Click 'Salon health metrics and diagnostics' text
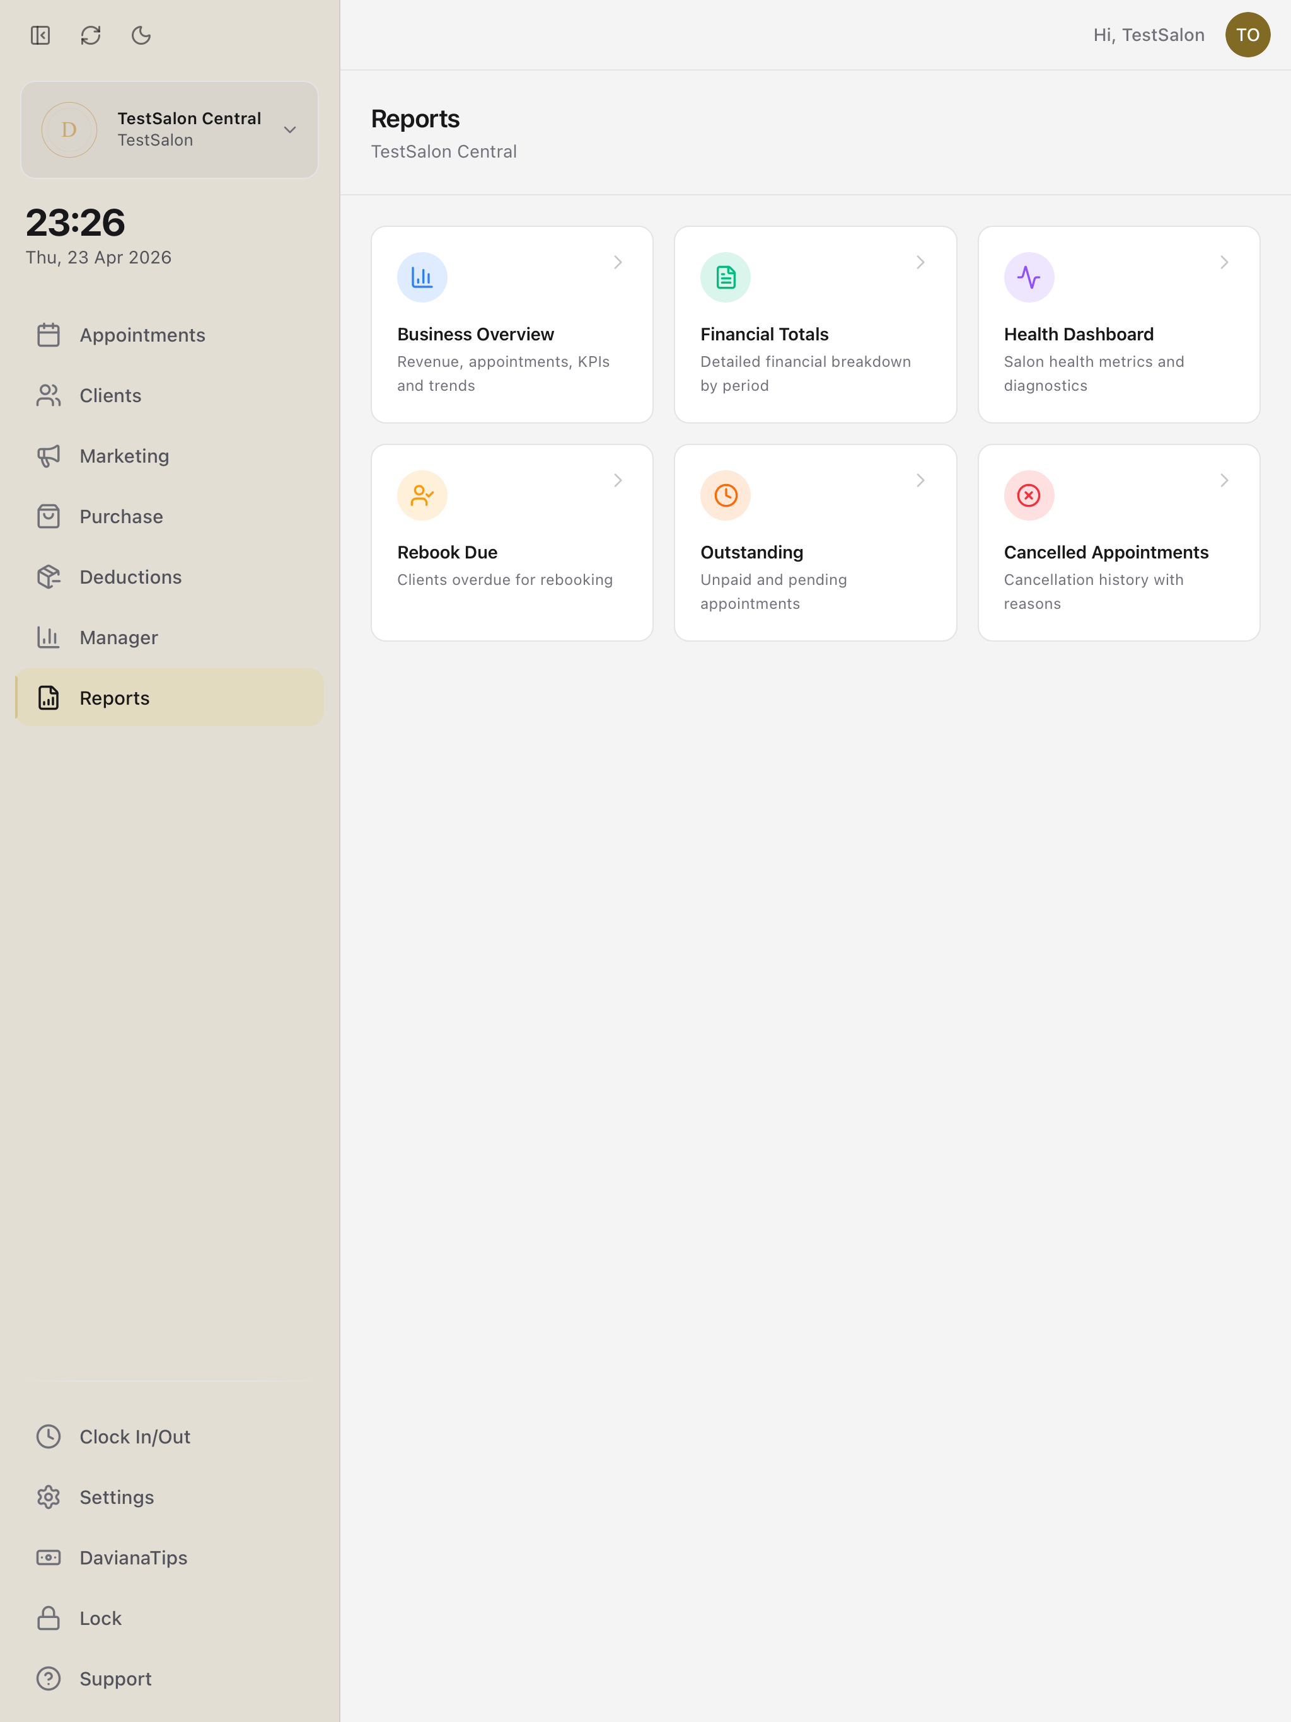 pyautogui.click(x=1093, y=374)
